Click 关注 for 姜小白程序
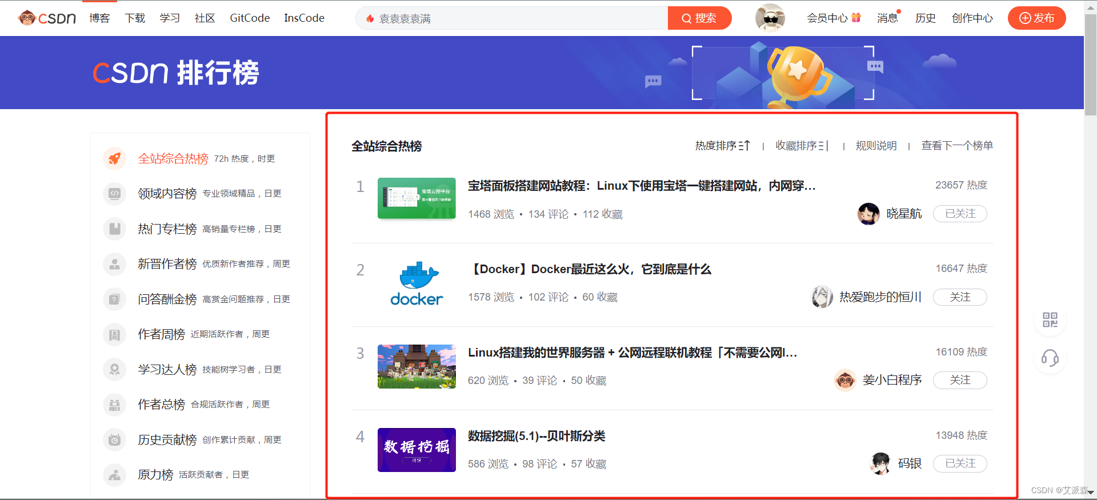 (960, 380)
